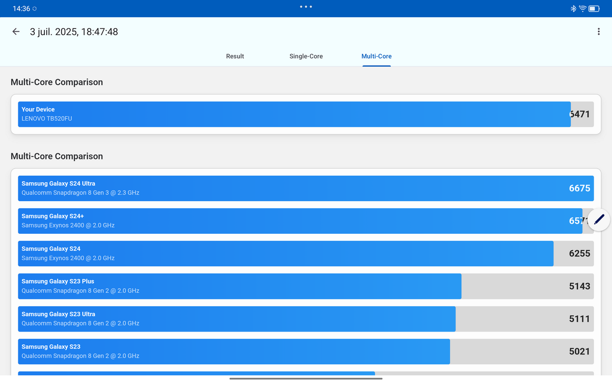Switch to the Single-Core tab

[306, 56]
